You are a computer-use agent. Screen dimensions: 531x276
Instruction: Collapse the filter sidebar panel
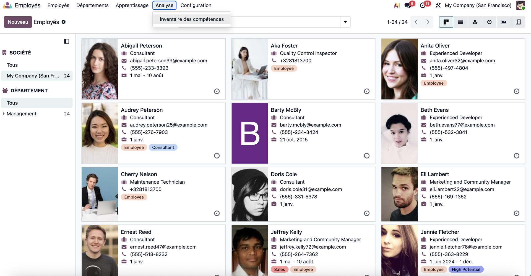pyautogui.click(x=66, y=41)
